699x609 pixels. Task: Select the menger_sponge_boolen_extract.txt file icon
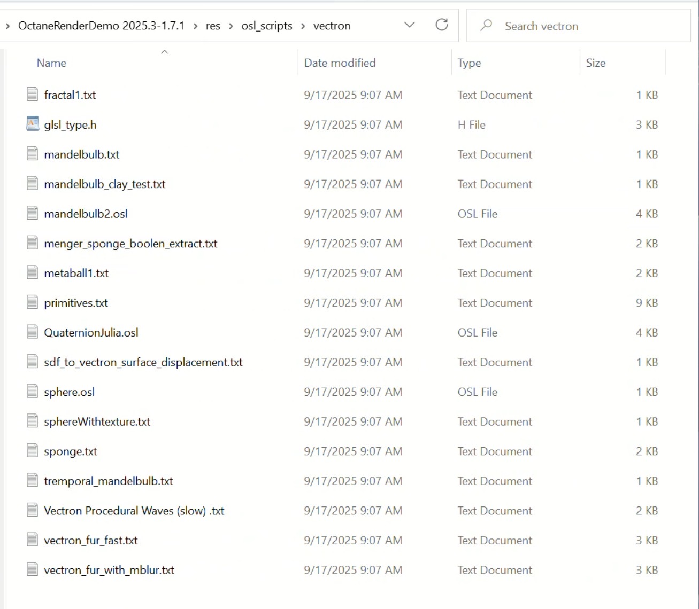tap(33, 243)
